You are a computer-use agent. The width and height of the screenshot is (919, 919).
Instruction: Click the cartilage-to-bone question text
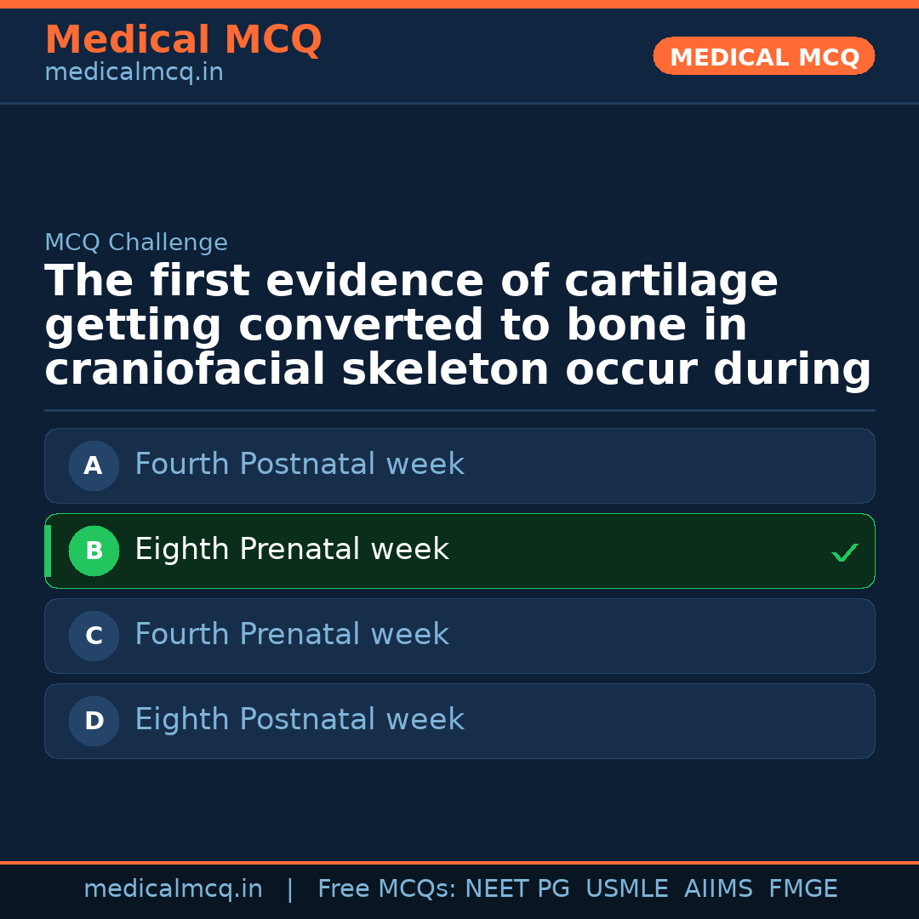pos(458,325)
